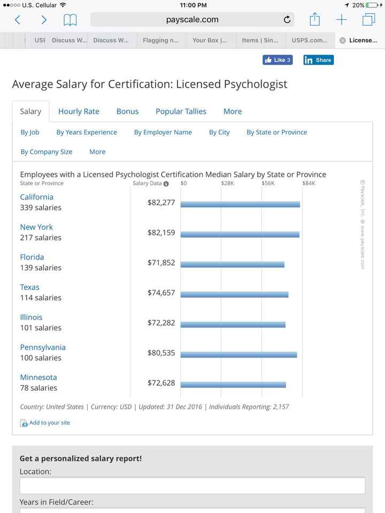Open the Safari share sheet
385x513 pixels.
(x=314, y=20)
